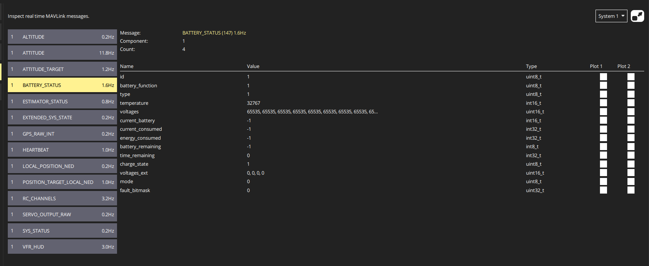The height and width of the screenshot is (266, 649).
Task: Toggle Plot 2 for voltages row
Action: (631, 112)
